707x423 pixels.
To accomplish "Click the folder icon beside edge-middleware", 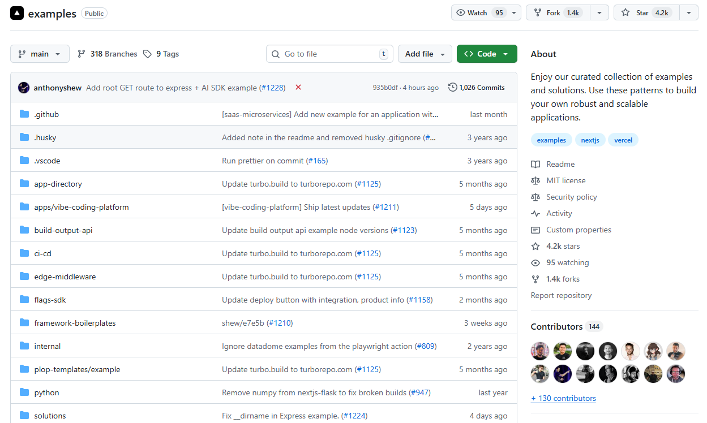I will pos(24,277).
